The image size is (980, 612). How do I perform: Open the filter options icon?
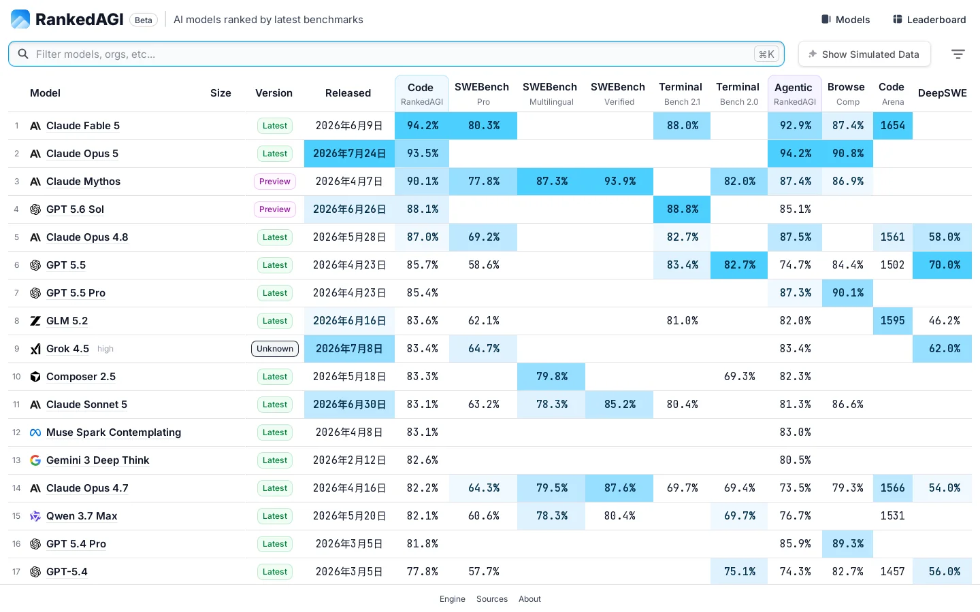[x=958, y=54]
